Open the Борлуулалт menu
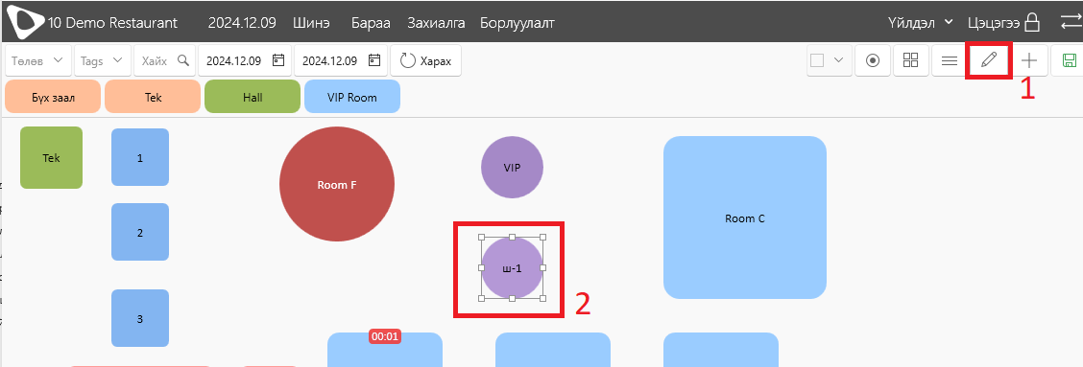The image size is (1083, 367). [x=517, y=23]
